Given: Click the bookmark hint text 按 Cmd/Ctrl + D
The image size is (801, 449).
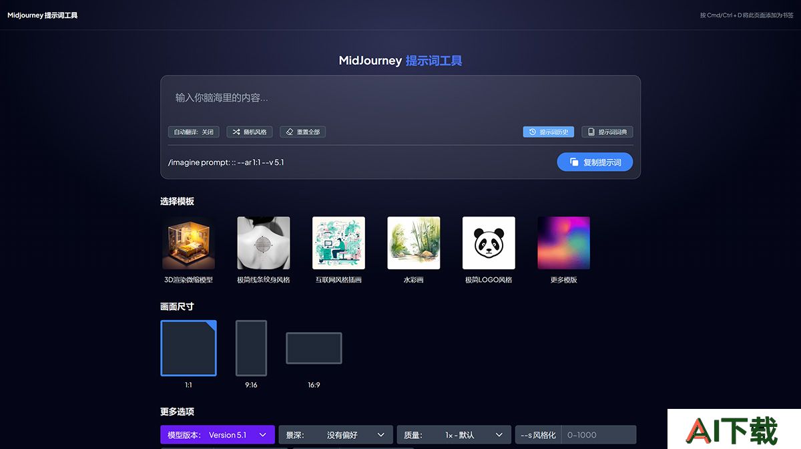Looking at the screenshot, I should [x=746, y=15].
